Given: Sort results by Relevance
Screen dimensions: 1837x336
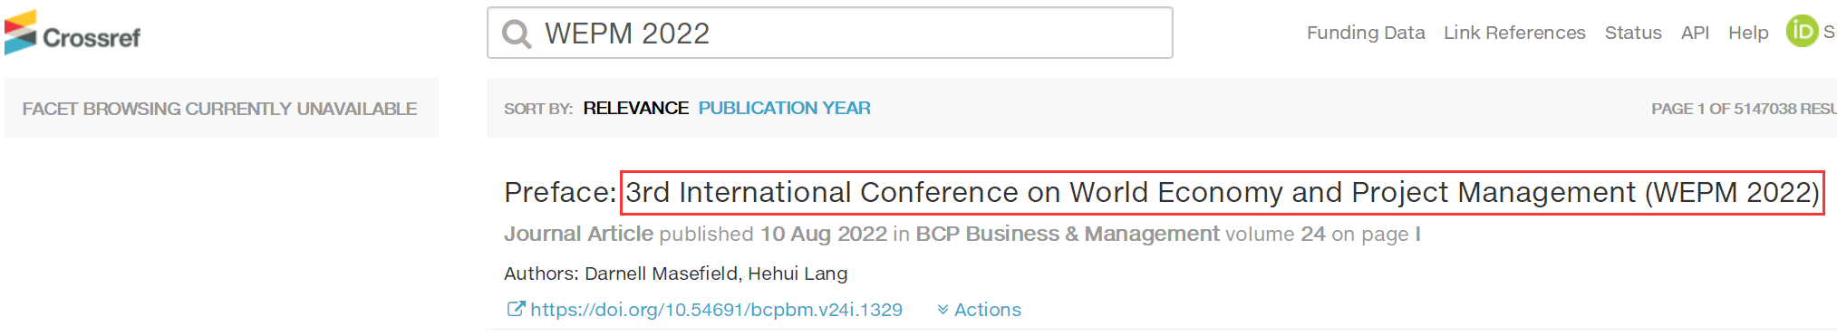Looking at the screenshot, I should [x=635, y=108].
